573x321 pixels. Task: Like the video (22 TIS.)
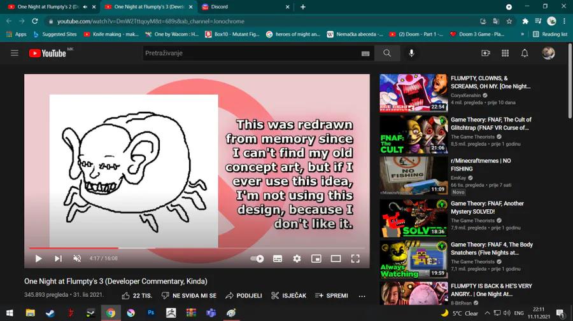(x=137, y=296)
